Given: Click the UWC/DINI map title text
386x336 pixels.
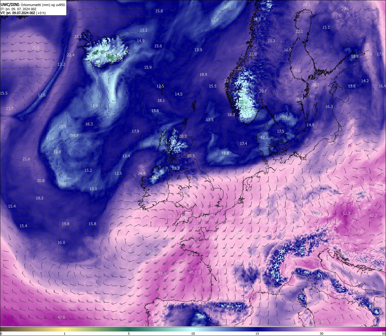Looking at the screenshot, I should pyautogui.click(x=33, y=5).
